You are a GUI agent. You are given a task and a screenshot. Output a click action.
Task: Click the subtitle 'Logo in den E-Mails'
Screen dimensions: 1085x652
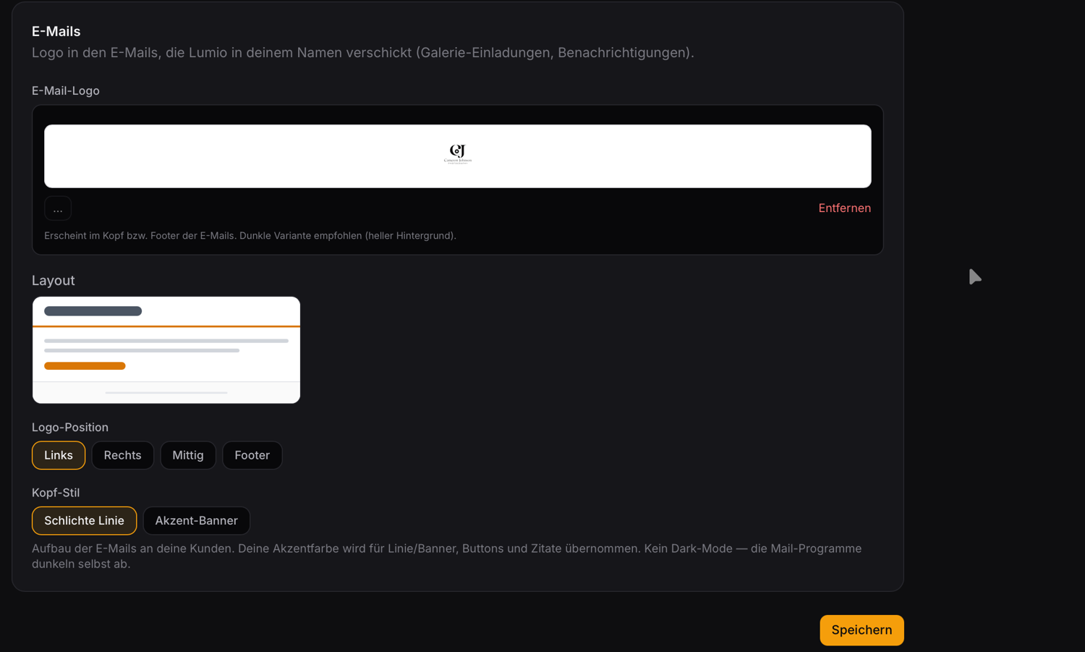(x=363, y=53)
